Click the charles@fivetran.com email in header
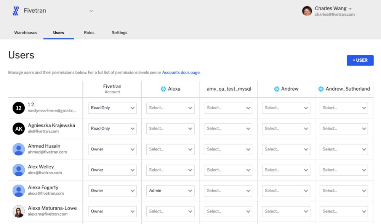The image size is (381, 224). 335,14
